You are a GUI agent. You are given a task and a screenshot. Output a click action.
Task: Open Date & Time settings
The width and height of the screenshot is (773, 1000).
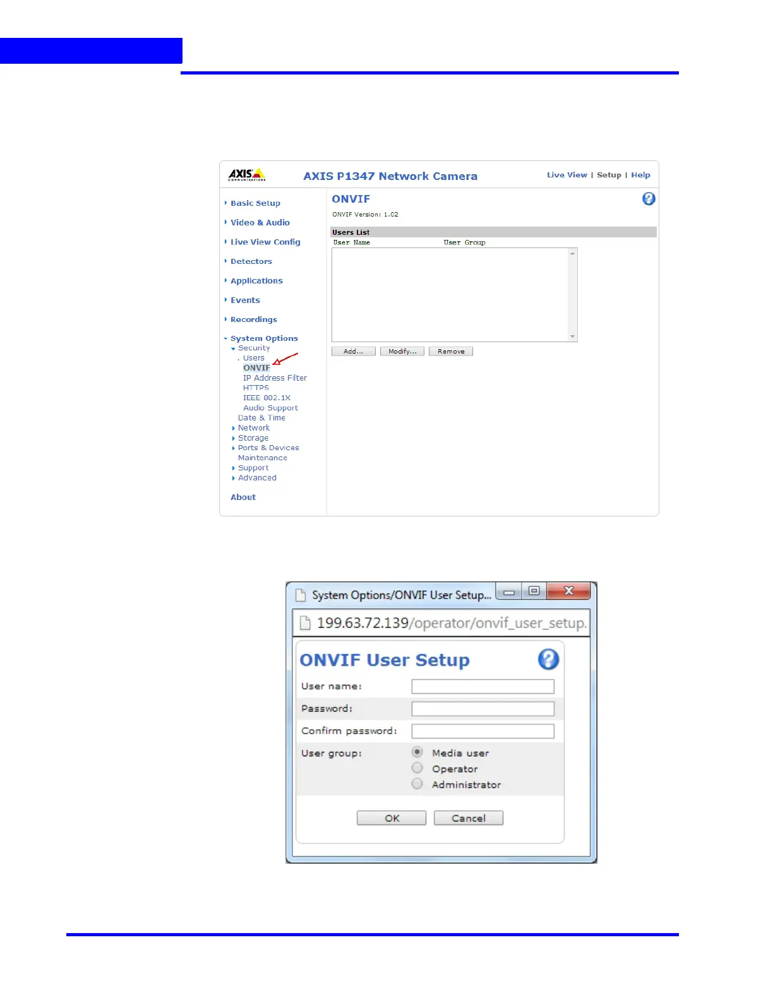pyautogui.click(x=261, y=418)
